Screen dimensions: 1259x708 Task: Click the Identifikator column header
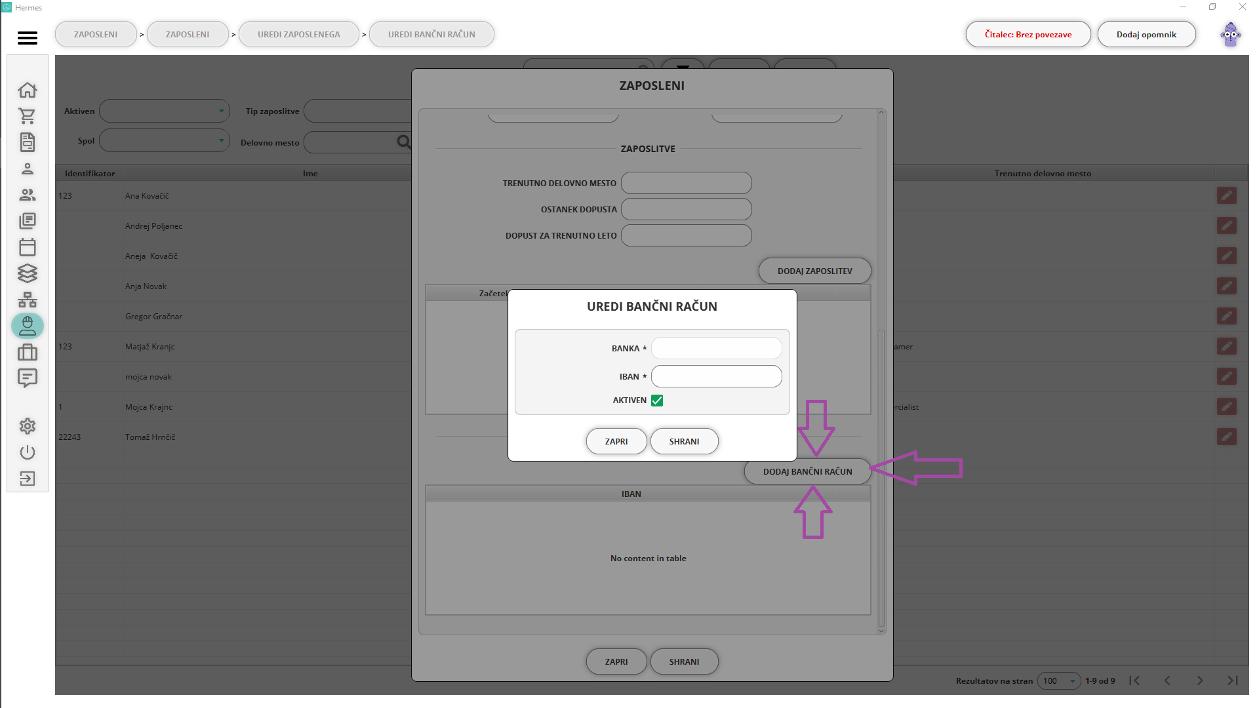90,174
